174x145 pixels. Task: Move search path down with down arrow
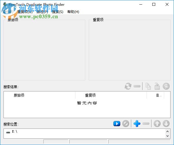[166, 124]
